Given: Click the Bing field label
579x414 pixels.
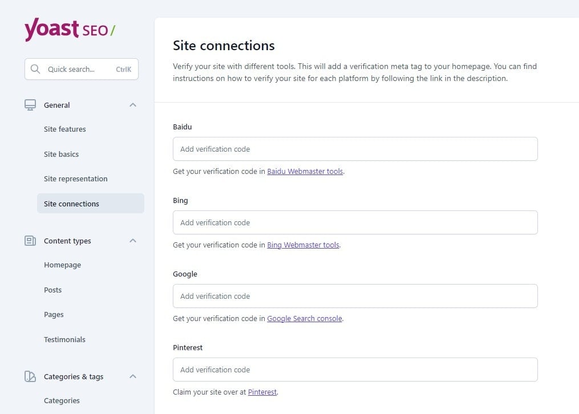Looking at the screenshot, I should pyautogui.click(x=180, y=201).
